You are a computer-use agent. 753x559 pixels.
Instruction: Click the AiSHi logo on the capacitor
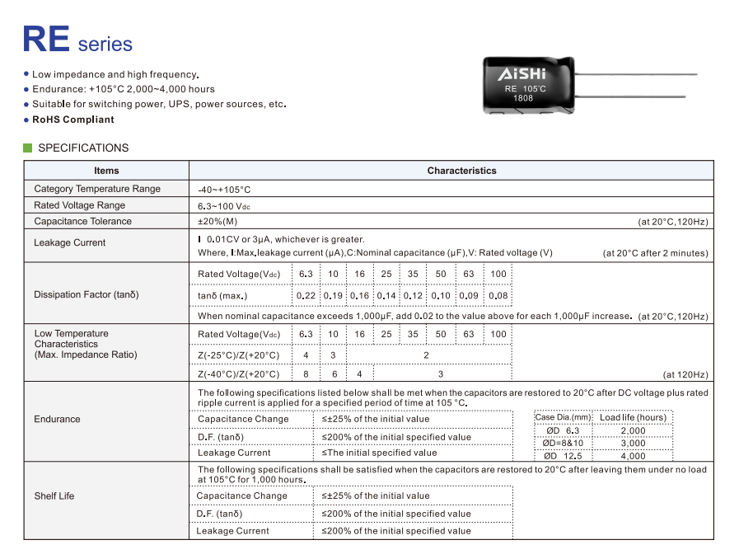click(x=522, y=74)
